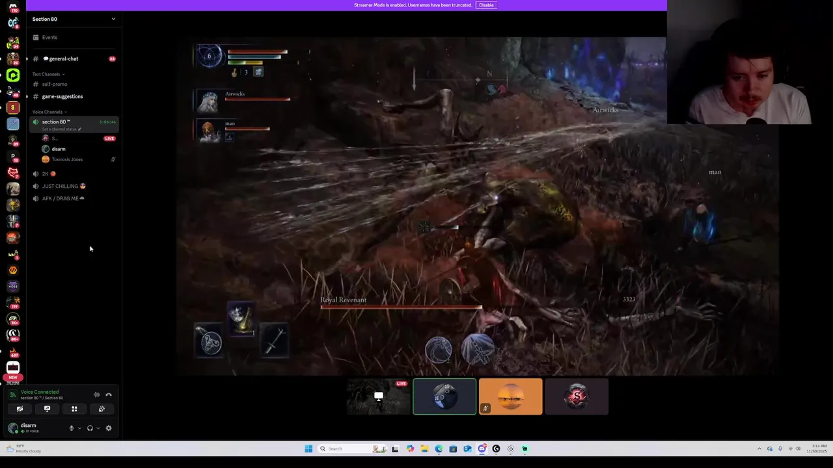Click the own avatar in user panel
This screenshot has width=833, height=468.
coord(13,428)
